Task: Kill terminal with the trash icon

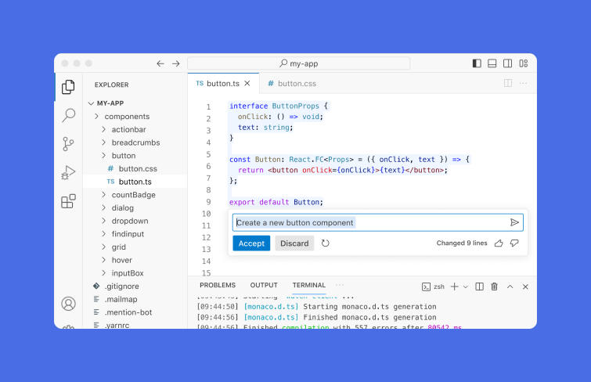Action: pyautogui.click(x=495, y=286)
